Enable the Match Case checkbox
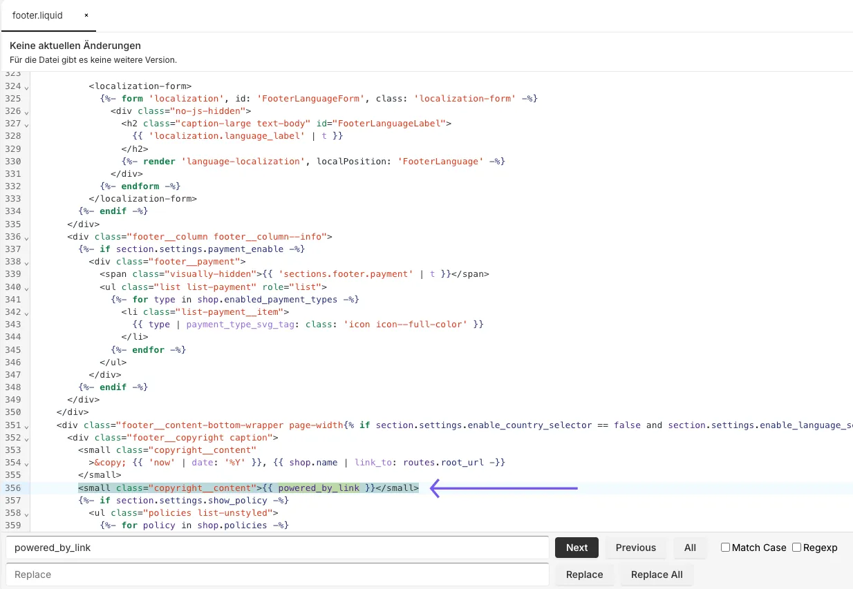This screenshot has height=589, width=853. coord(725,547)
